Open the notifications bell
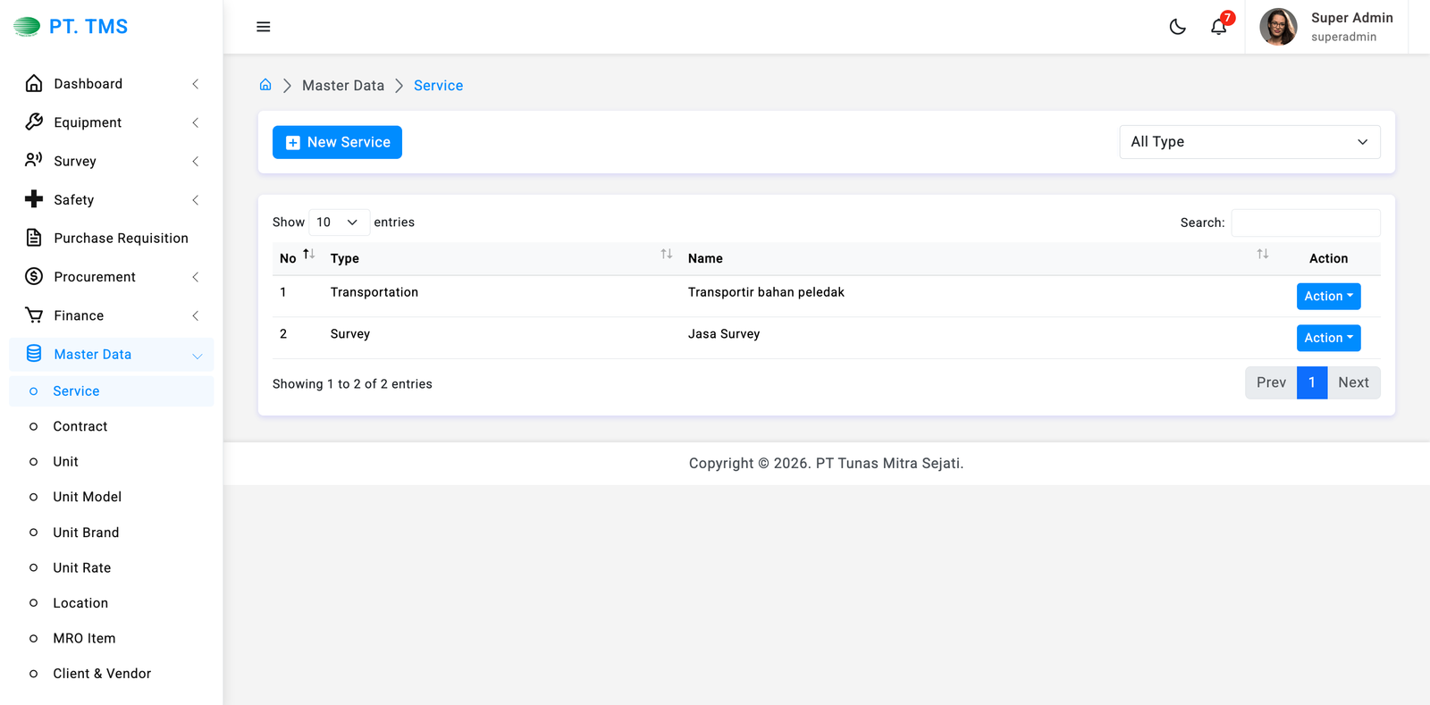 [1218, 27]
